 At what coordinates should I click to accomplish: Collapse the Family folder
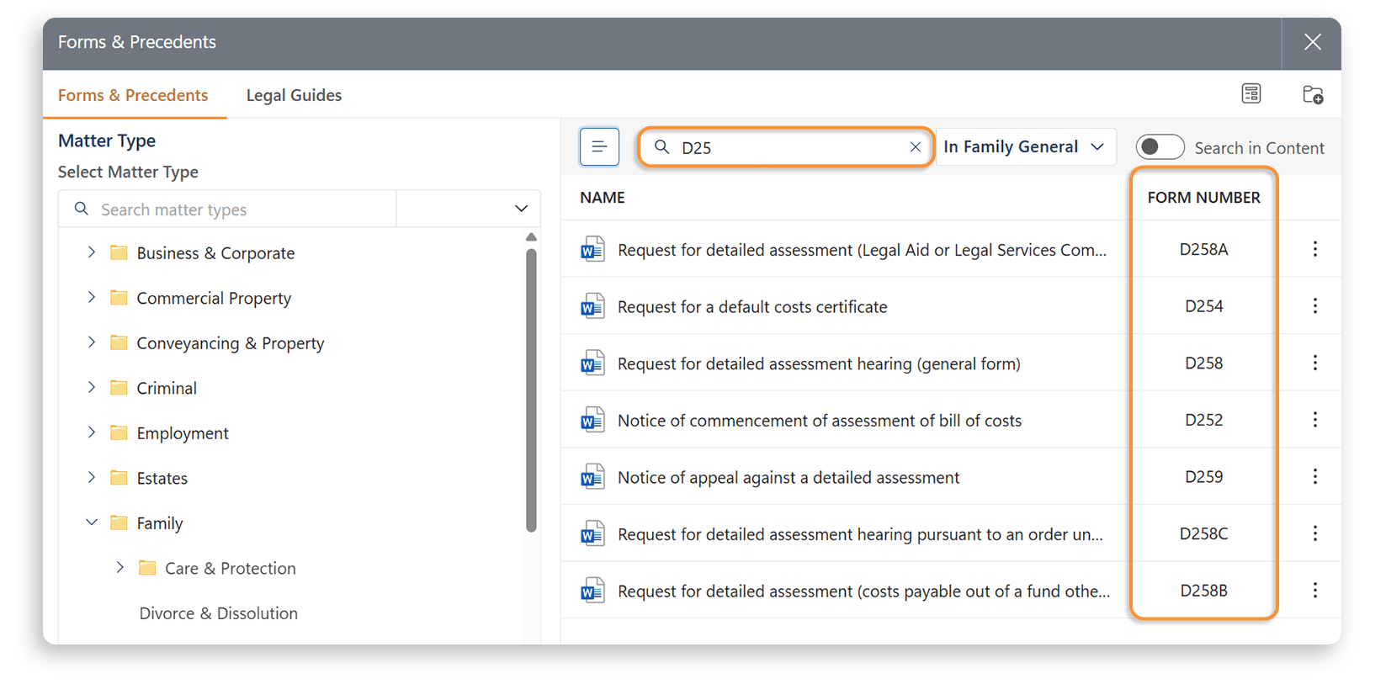pos(92,522)
